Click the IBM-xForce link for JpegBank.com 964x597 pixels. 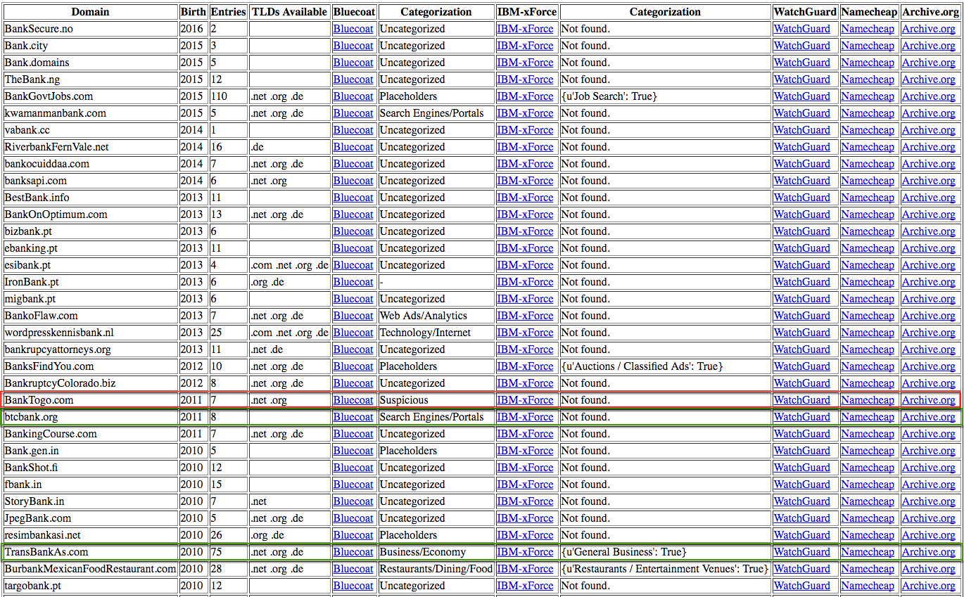[x=525, y=518]
